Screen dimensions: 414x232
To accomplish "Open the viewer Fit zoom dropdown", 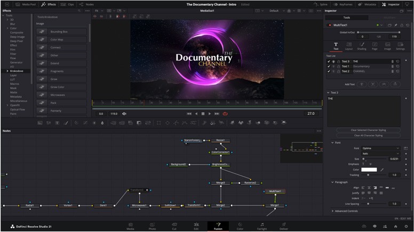I will (99, 11).
